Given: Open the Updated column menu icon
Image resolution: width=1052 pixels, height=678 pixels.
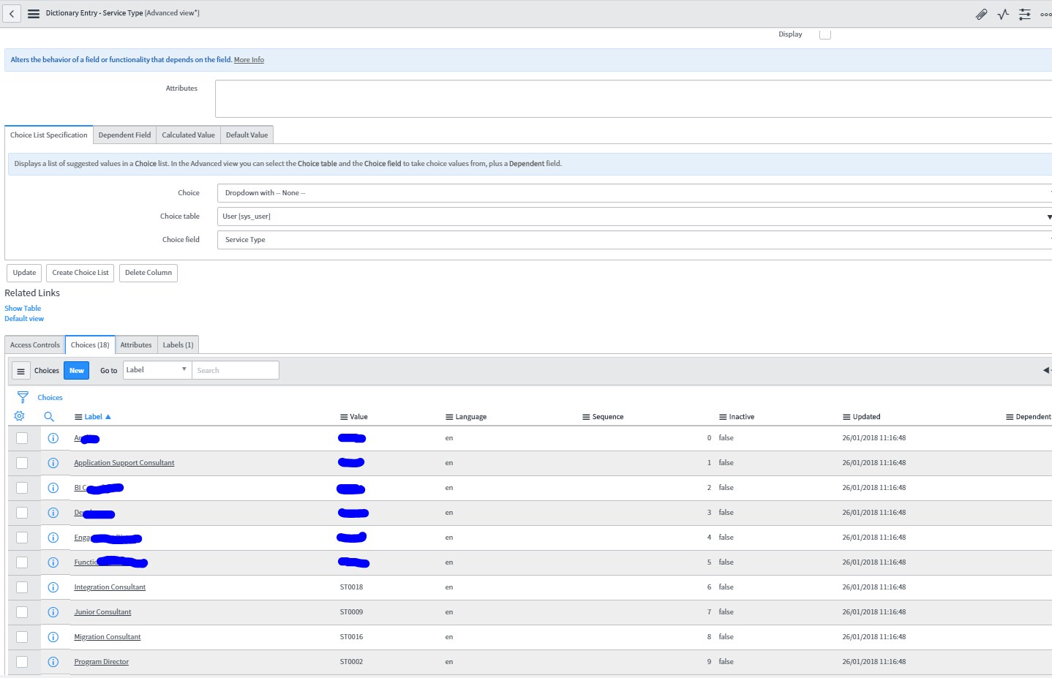Looking at the screenshot, I should point(846,417).
